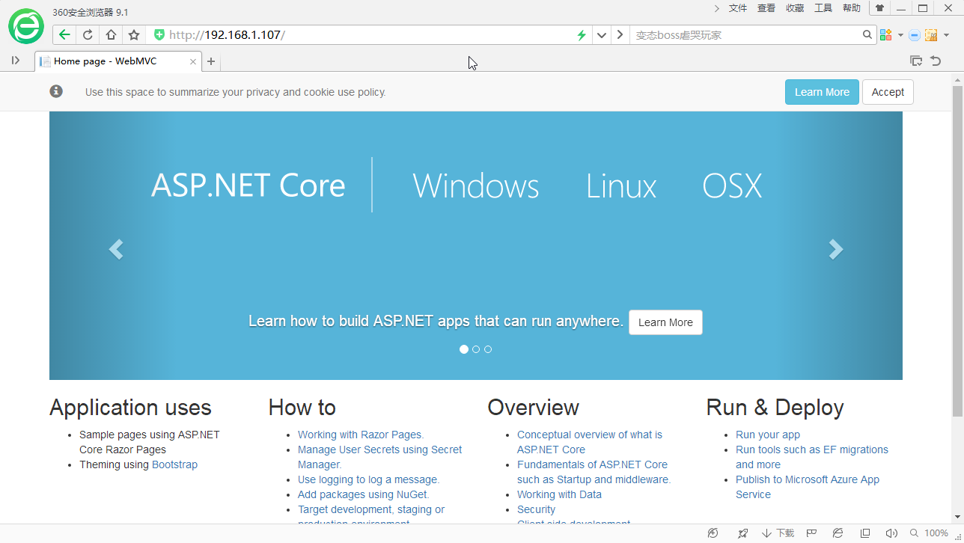The width and height of the screenshot is (964, 543).
Task: Select the third carousel slide indicator
Action: (488, 349)
